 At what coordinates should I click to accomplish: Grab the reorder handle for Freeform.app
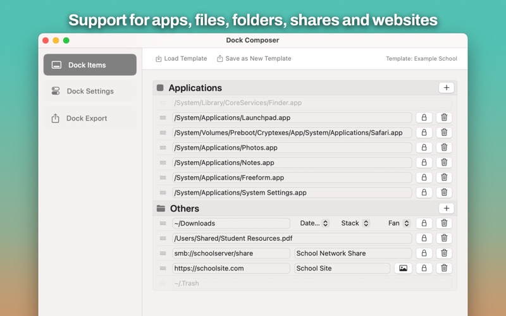(163, 178)
